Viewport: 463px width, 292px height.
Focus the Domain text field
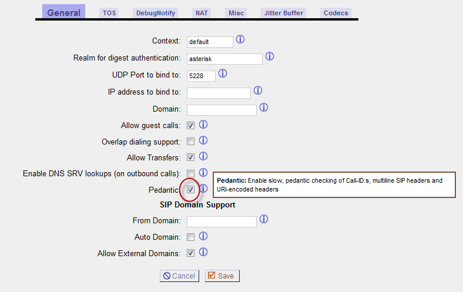pos(222,110)
